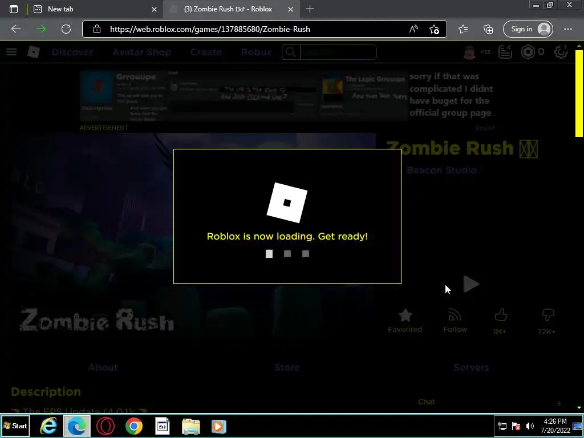The image size is (584, 438).
Task: Launch Opera from the taskbar
Action: click(x=106, y=426)
